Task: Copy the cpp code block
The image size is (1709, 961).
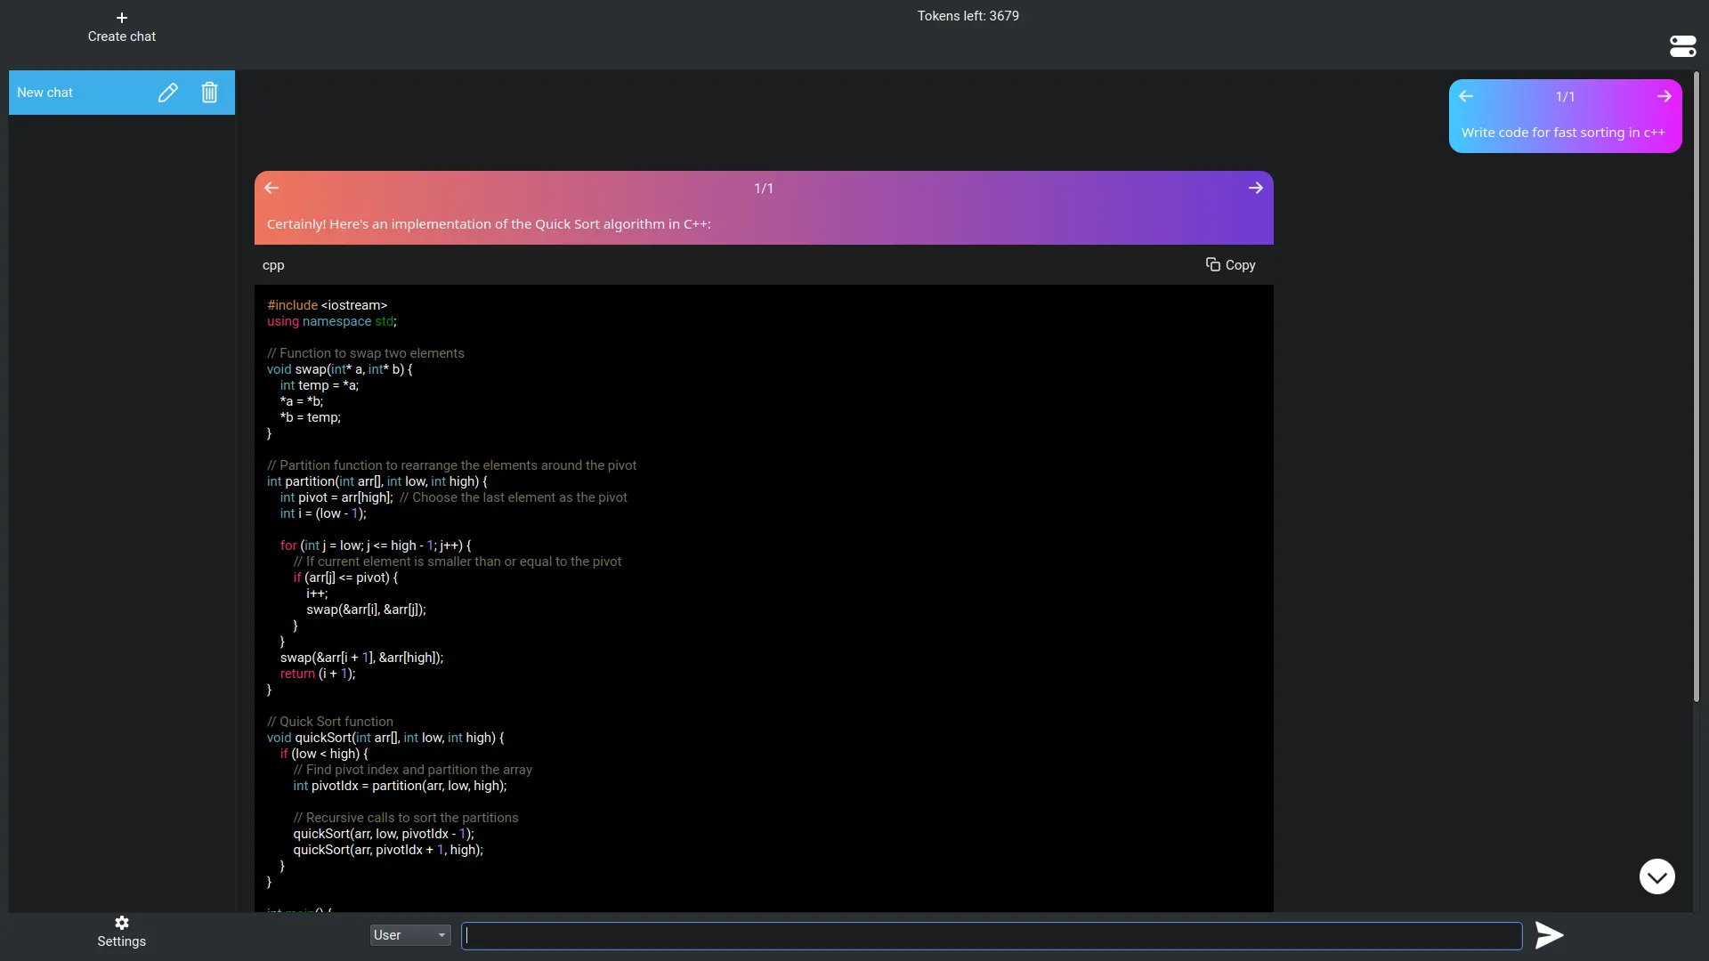Action: pyautogui.click(x=1231, y=265)
